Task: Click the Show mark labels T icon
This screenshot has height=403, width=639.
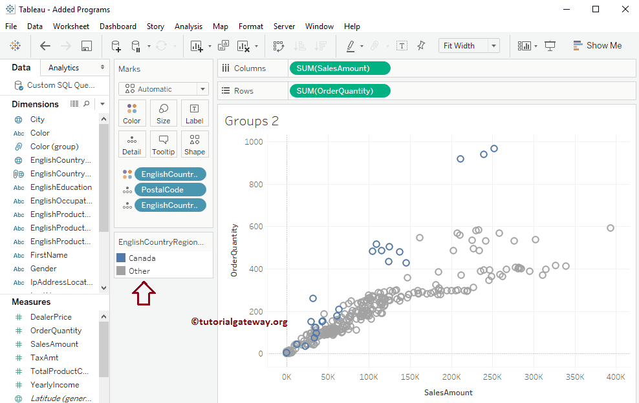Action: tap(402, 46)
